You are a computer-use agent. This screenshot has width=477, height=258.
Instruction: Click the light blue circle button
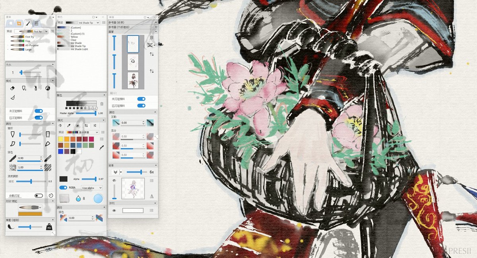pos(98,198)
